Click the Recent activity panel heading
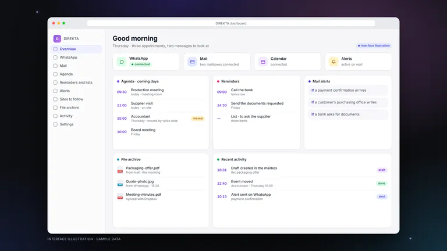Viewport: 447px width, 251px height. point(234,160)
